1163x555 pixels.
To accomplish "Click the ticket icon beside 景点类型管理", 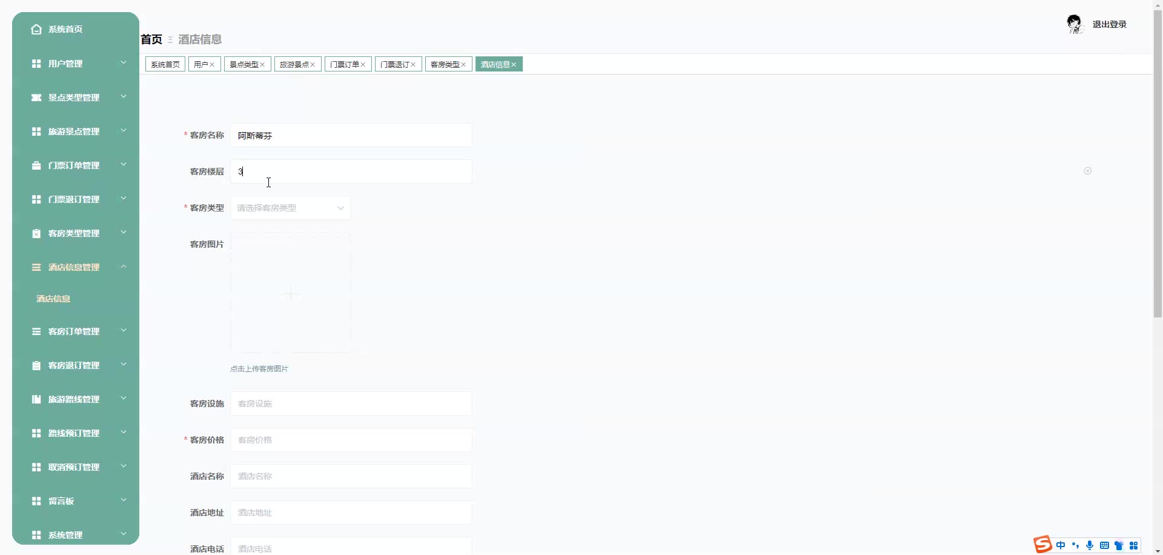I will tap(36, 98).
